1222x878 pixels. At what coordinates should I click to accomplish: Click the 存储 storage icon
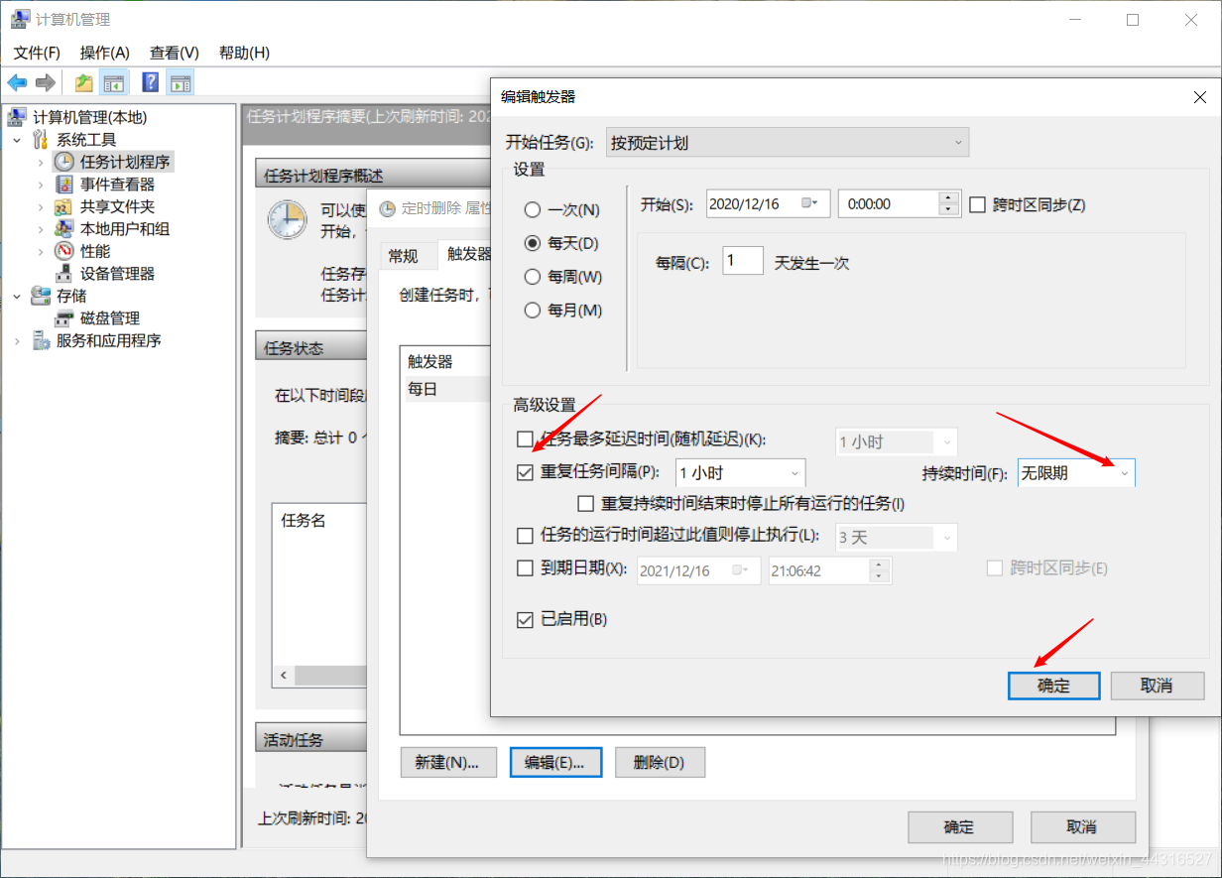pyautogui.click(x=41, y=296)
